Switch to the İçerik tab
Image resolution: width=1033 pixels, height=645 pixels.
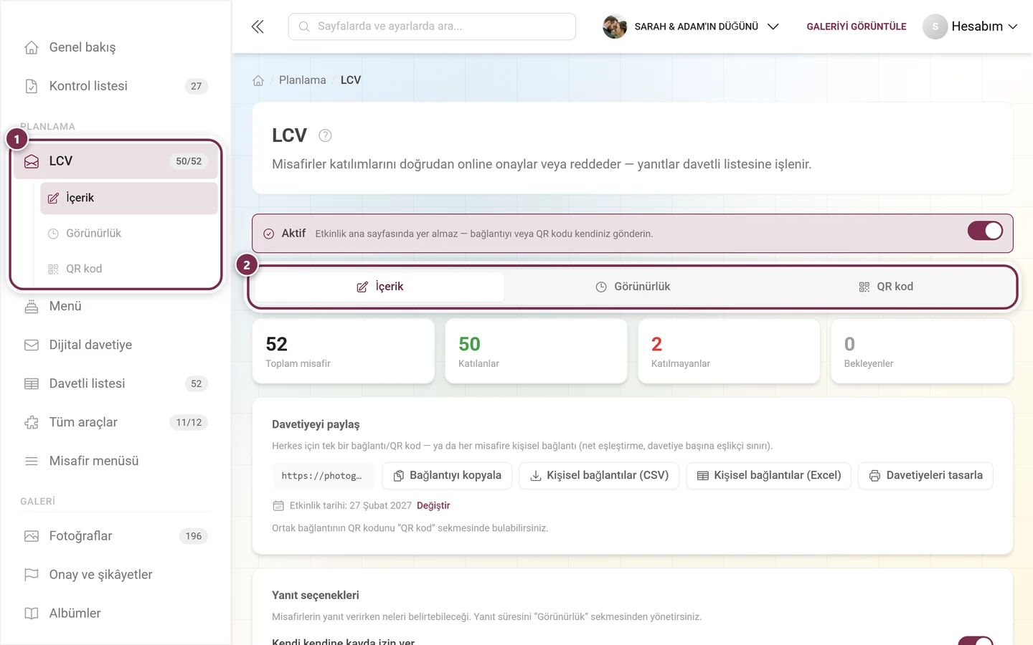click(380, 287)
